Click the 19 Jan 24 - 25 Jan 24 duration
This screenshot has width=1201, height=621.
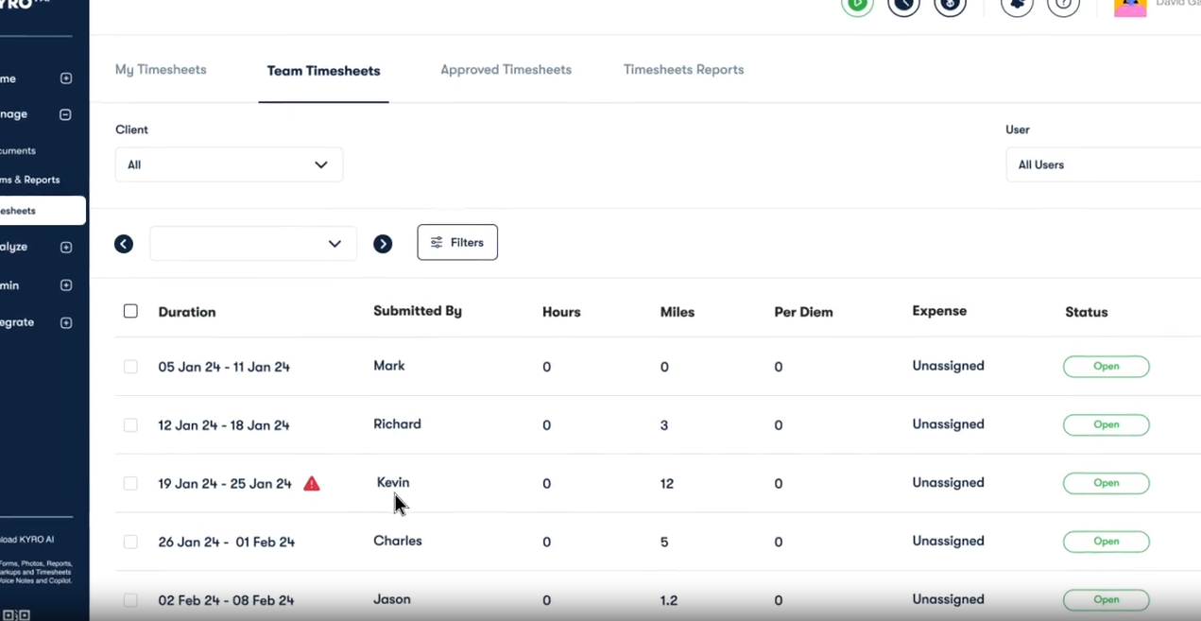(225, 484)
